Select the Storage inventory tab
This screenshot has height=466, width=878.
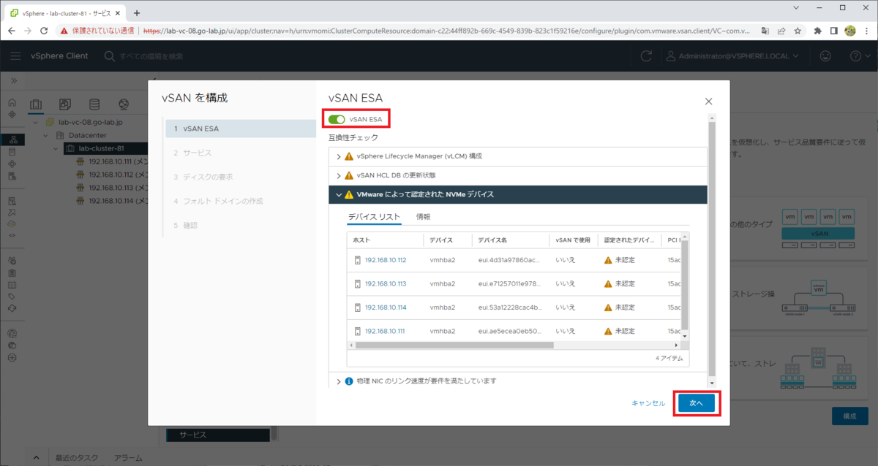click(x=94, y=104)
